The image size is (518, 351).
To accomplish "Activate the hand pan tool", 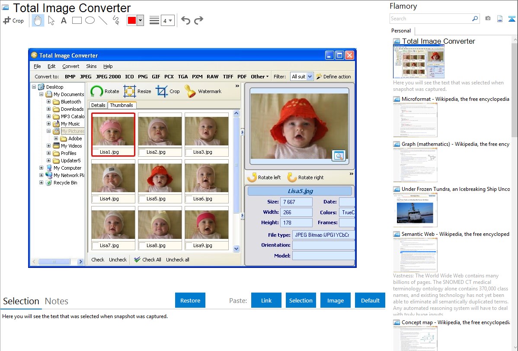I will (38, 20).
